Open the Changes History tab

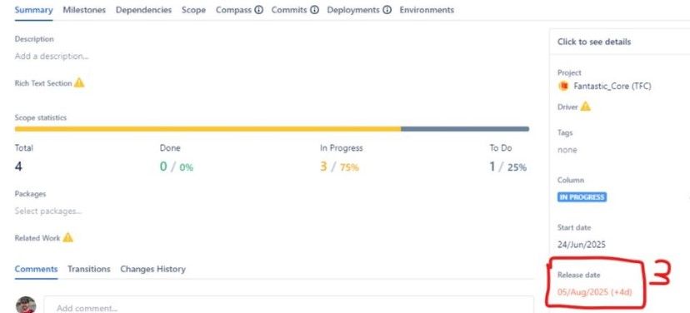coord(152,269)
